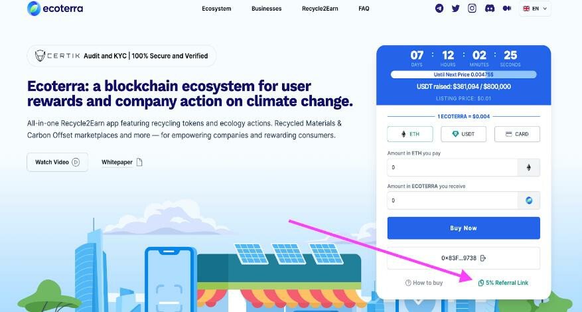
Task: Open the Twitter bird icon
Action: coord(455,9)
